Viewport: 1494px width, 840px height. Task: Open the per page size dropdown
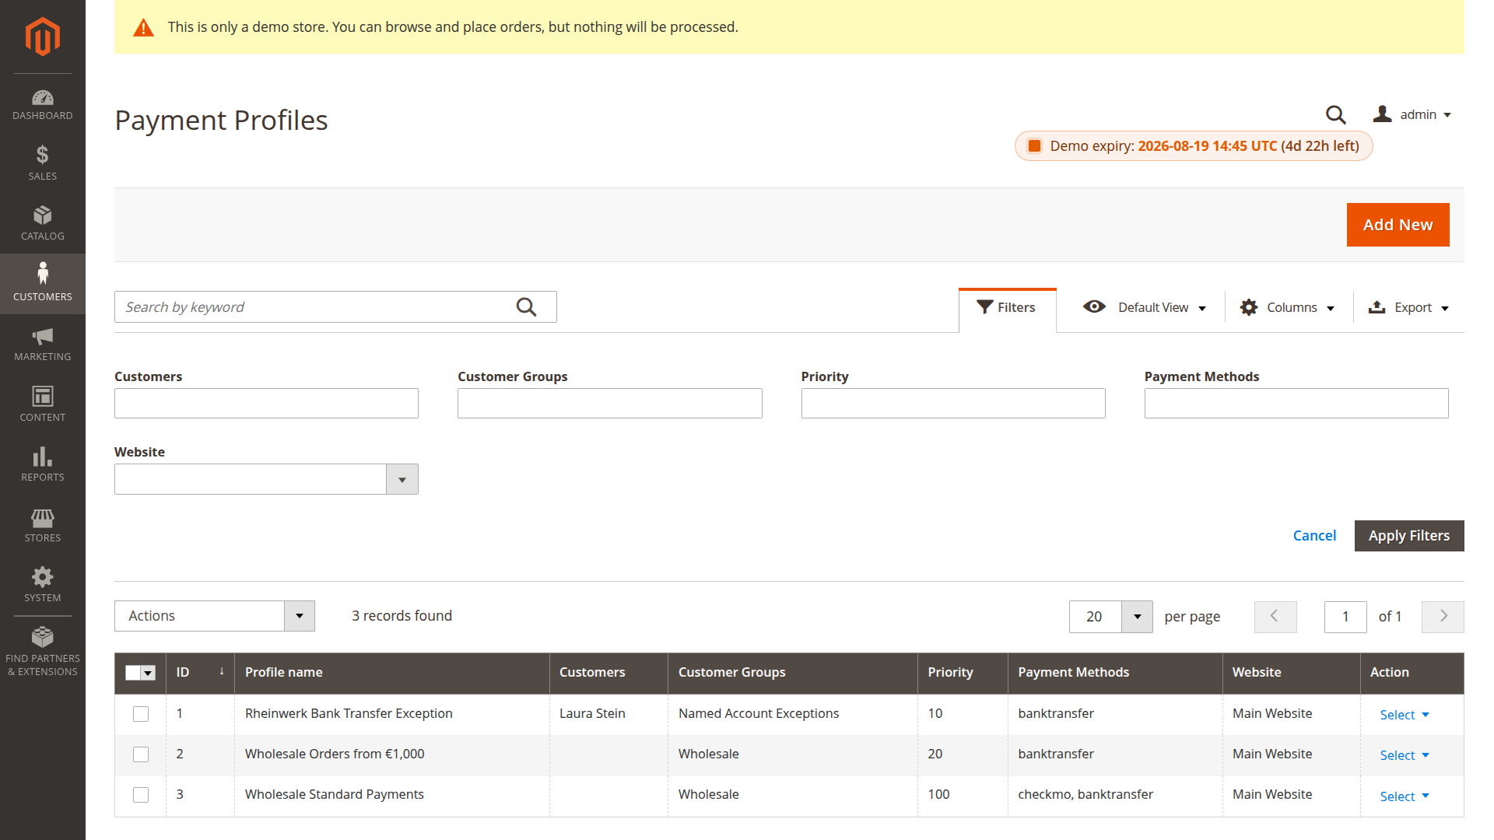click(1137, 617)
